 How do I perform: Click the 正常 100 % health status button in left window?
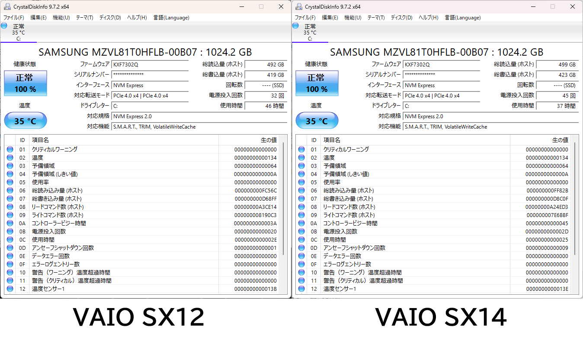[25, 83]
